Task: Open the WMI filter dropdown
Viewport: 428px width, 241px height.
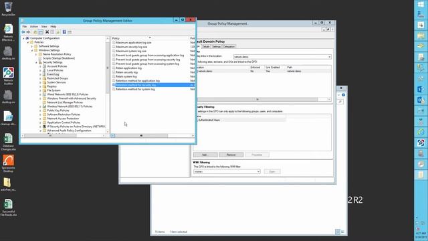Action: pyautogui.click(x=258, y=171)
